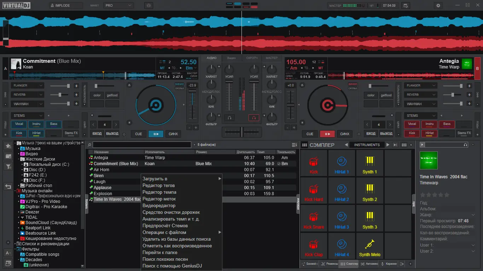The height and width of the screenshot is (271, 483).
Task: Open the right deck STEMS pad dropdown
Action: click(421, 115)
